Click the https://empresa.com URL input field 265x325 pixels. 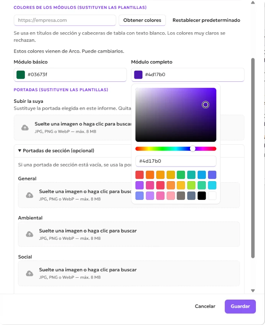[x=65, y=20]
